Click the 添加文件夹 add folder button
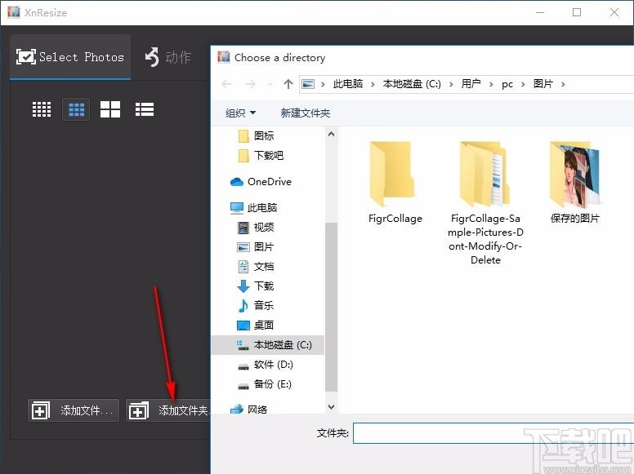The height and width of the screenshot is (474, 634). pos(168,410)
